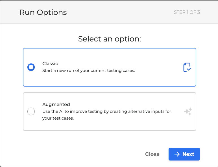Click the word "alternative inputs" in Augmented description
The width and height of the screenshot is (218, 167).
142,111
